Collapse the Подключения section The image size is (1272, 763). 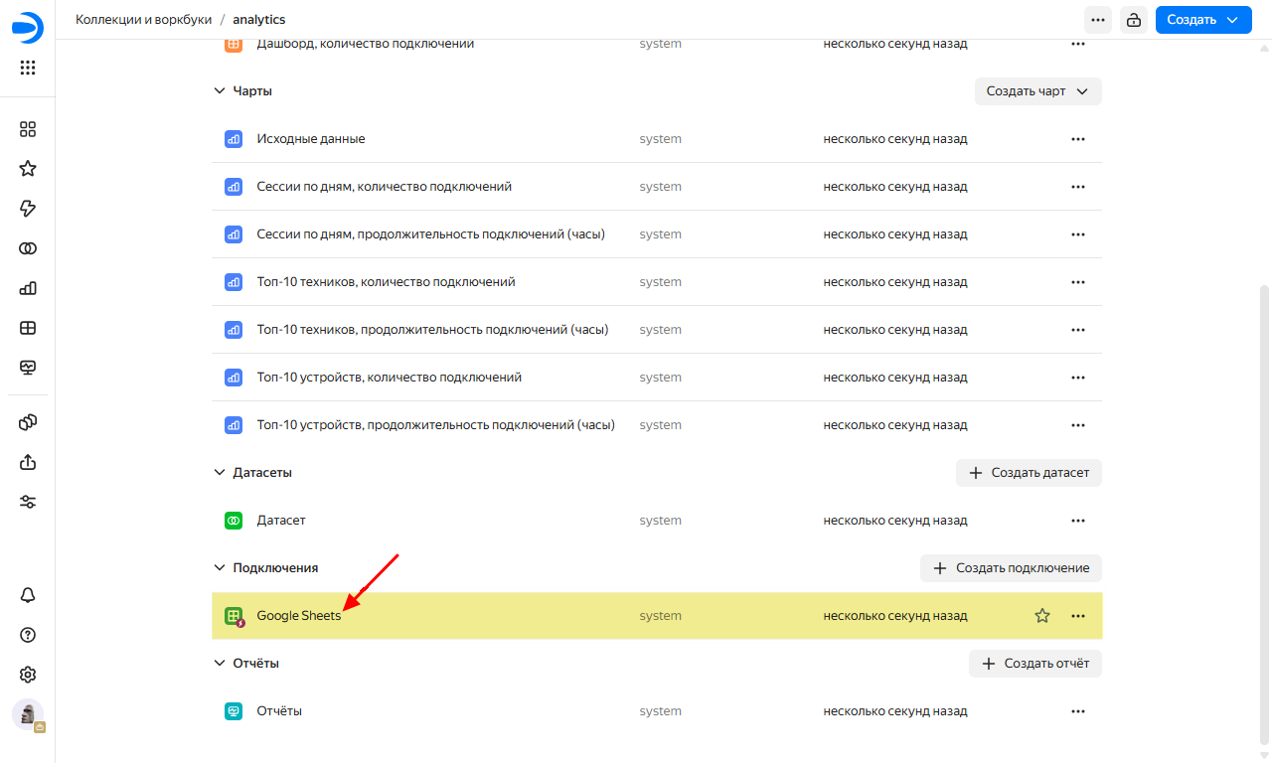tap(220, 568)
